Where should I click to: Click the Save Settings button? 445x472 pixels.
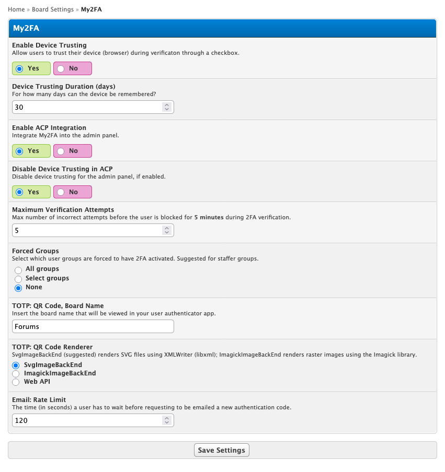pos(222,450)
